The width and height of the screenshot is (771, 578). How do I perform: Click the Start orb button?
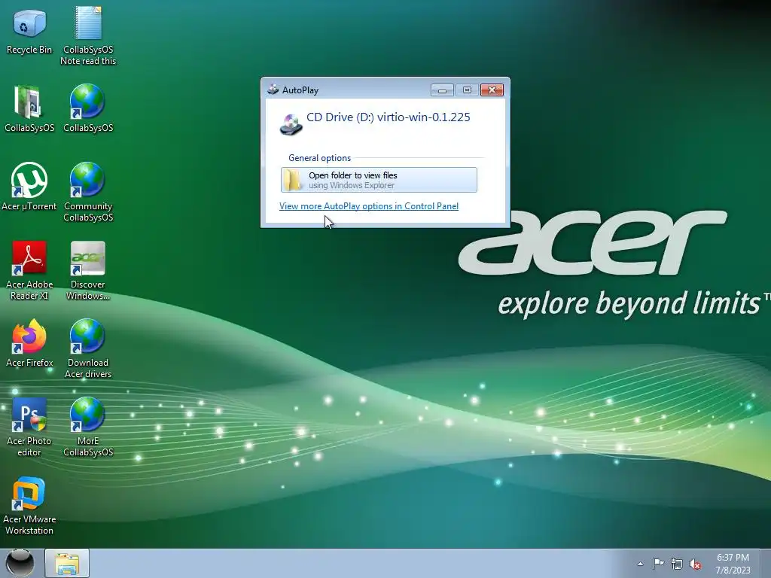(20, 563)
